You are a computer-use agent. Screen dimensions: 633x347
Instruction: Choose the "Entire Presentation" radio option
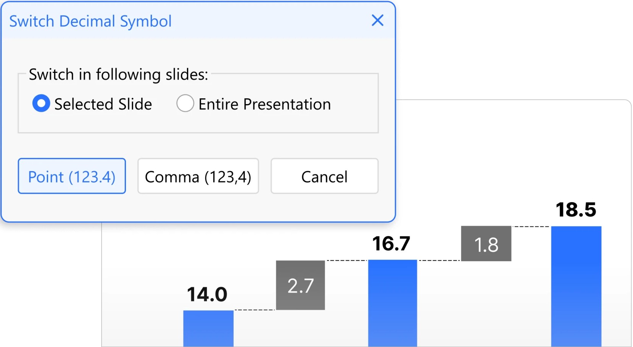[x=185, y=104]
